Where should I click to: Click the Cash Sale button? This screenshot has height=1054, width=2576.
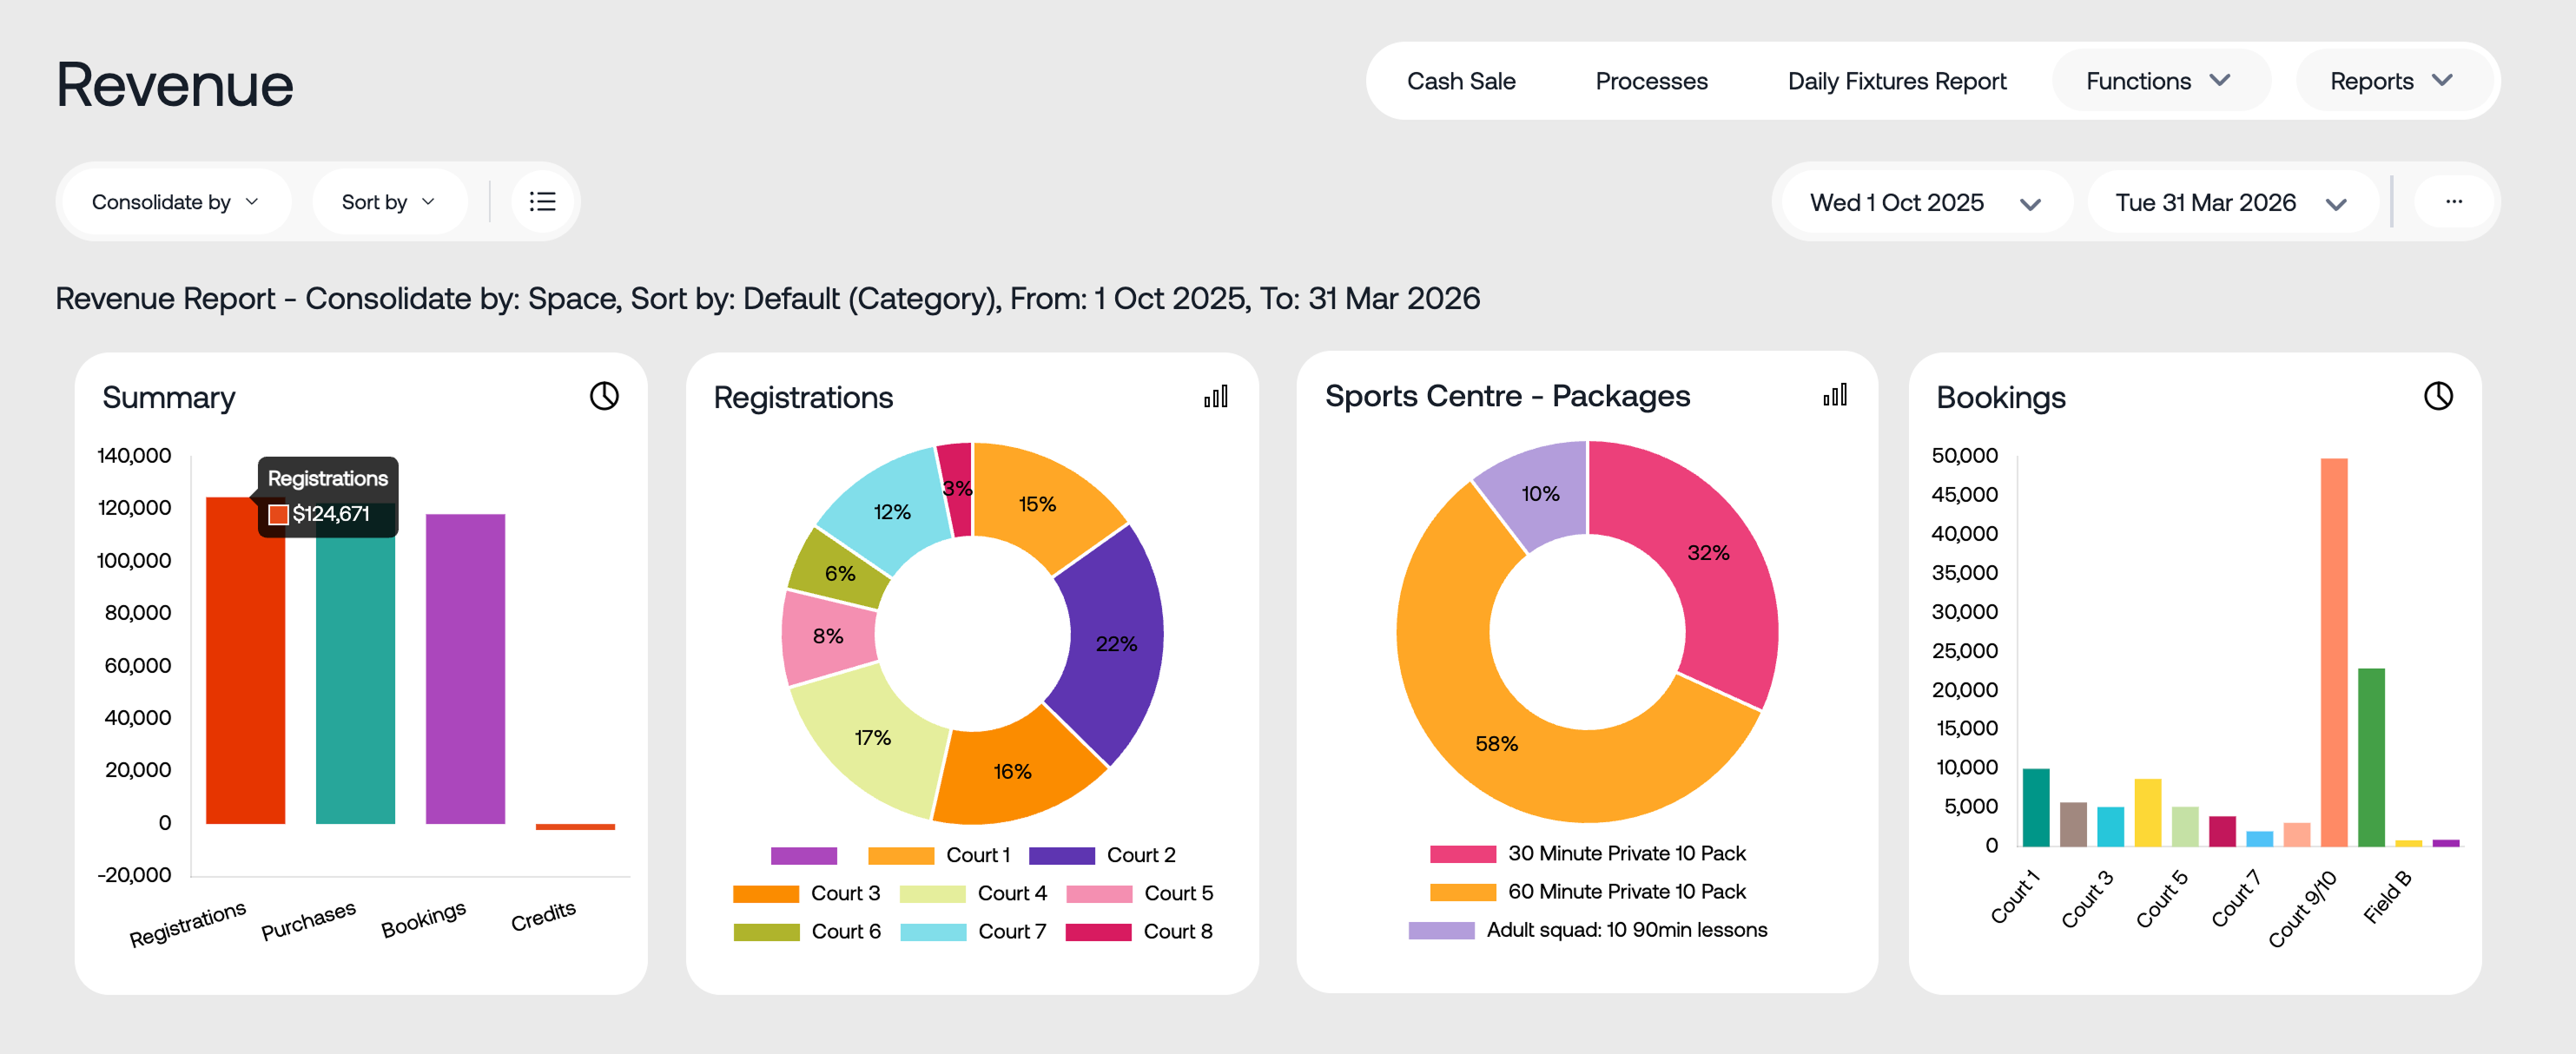point(1462,81)
